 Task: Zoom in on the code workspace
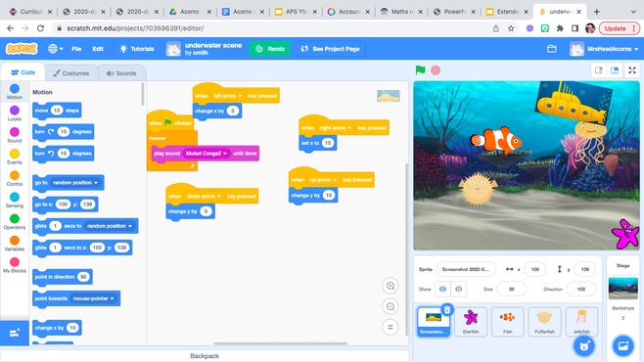(391, 286)
